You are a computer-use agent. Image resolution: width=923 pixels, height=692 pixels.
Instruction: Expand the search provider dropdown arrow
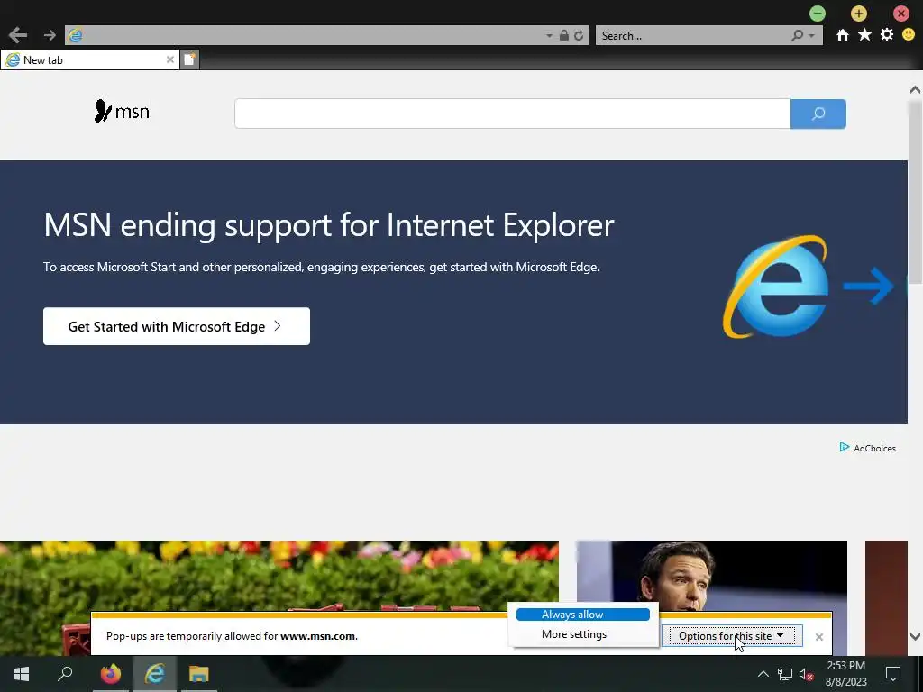click(x=812, y=35)
